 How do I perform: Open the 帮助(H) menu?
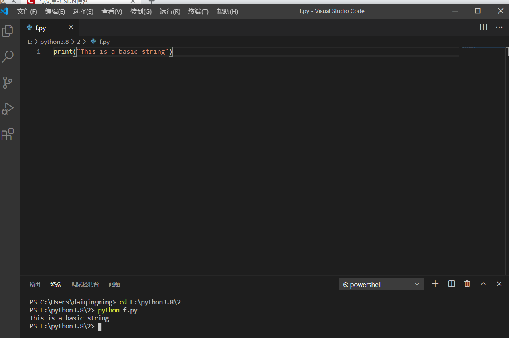coord(227,12)
